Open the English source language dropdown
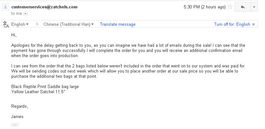Viewport: 265px width, 129px height. pyautogui.click(x=20, y=24)
